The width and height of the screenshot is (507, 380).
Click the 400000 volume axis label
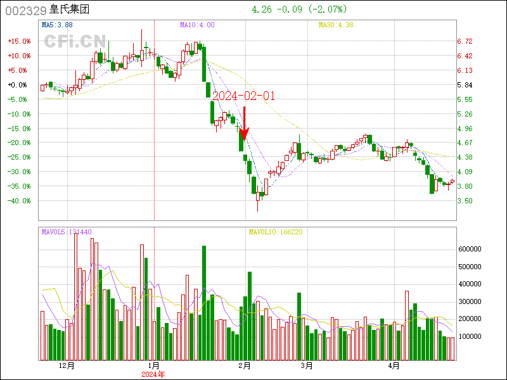pos(470,284)
